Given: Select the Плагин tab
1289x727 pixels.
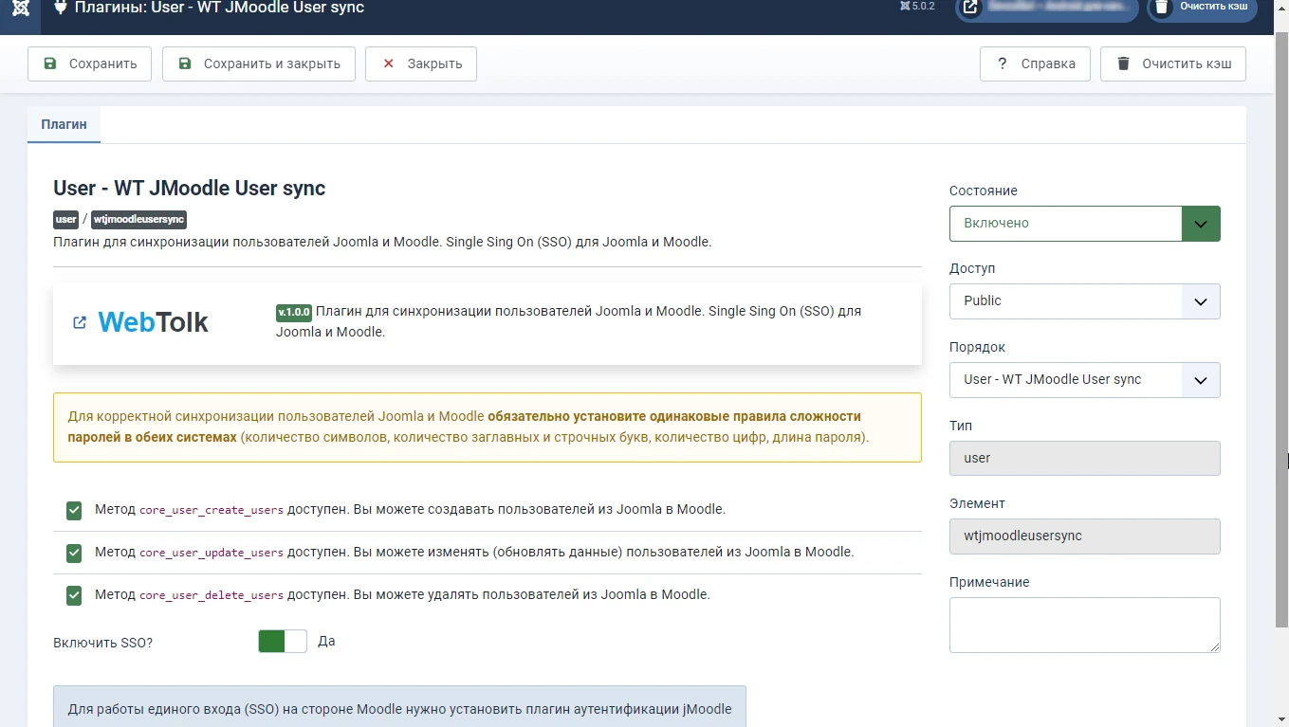Looking at the screenshot, I should (x=64, y=124).
